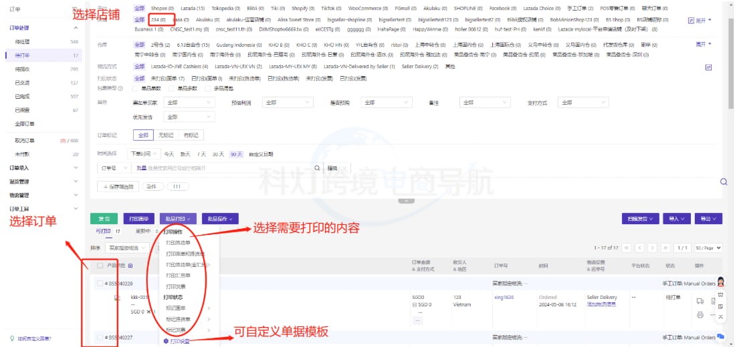Viewport: 735px width, 347px height.
Task: Open the 优先发货 dropdown
Action: [189, 117]
